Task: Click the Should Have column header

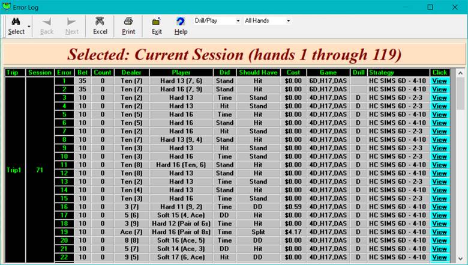Action: coord(258,73)
